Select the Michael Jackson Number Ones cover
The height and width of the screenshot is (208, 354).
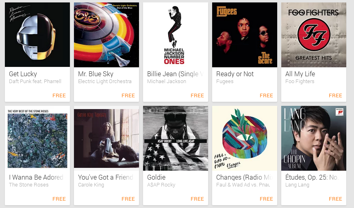click(176, 35)
